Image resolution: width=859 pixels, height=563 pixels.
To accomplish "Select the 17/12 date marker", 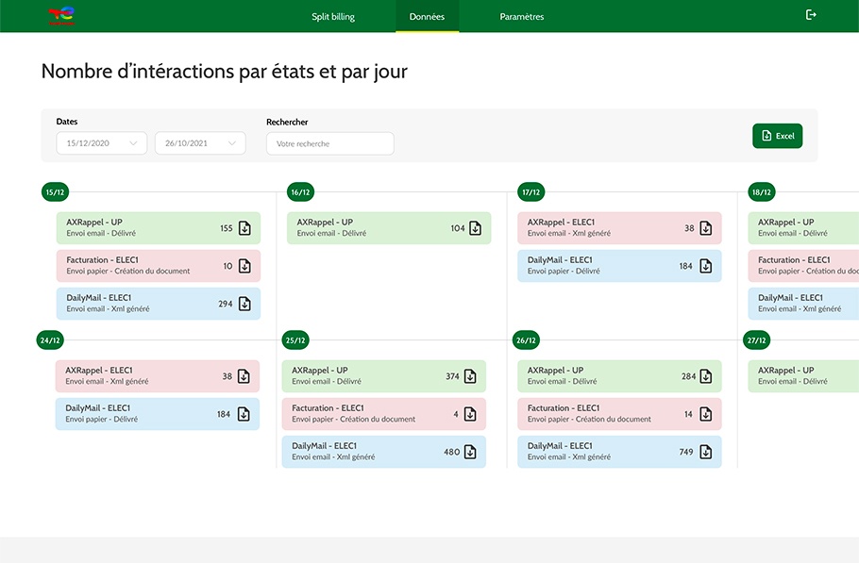I will click(x=531, y=192).
